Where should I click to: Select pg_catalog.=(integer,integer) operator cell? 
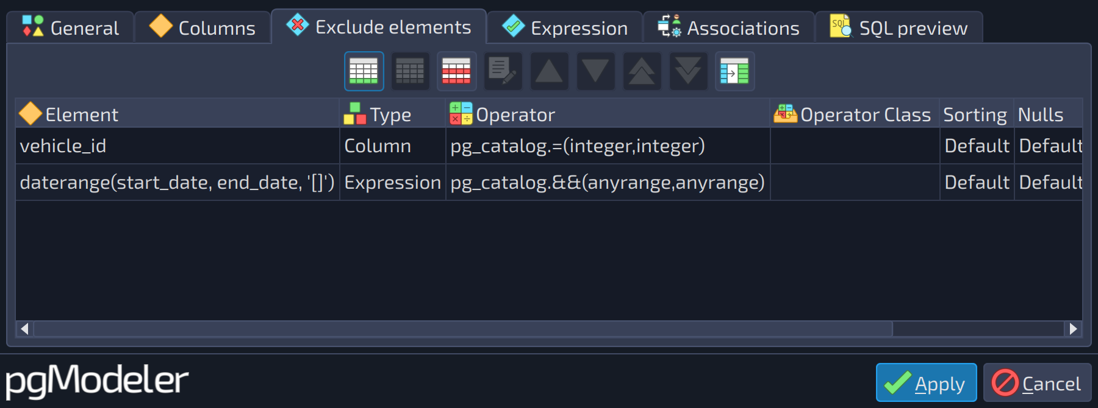tap(608, 146)
